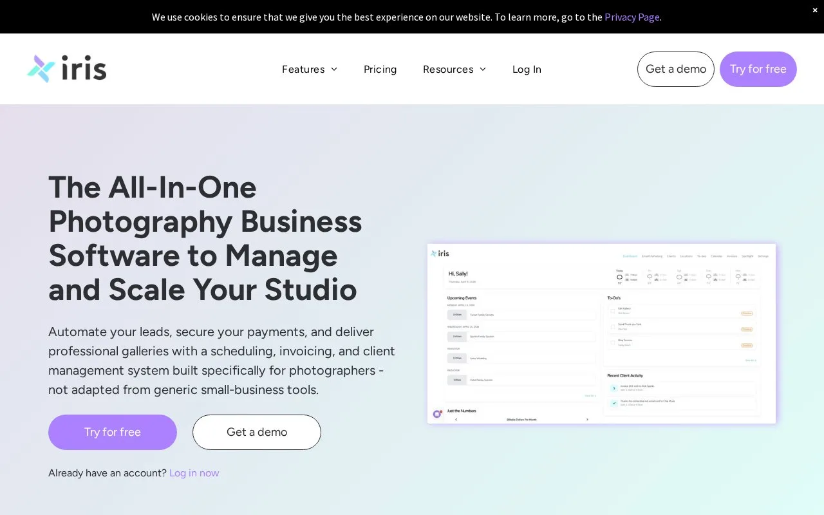Click the header Get a demo button
Viewport: 824px width, 515px height.
676,69
